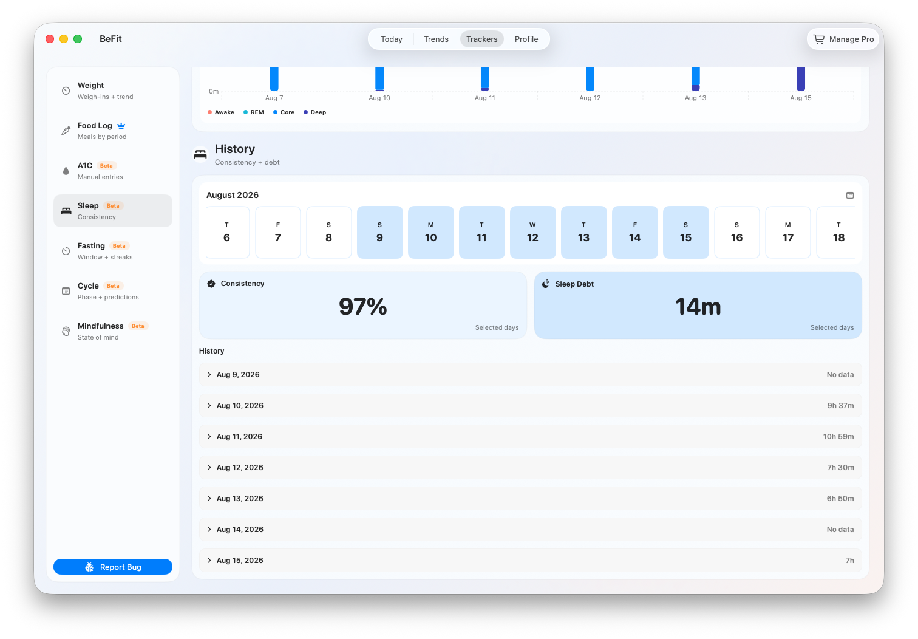Click the A1C droplet icon
The height and width of the screenshot is (639, 918).
[66, 171]
